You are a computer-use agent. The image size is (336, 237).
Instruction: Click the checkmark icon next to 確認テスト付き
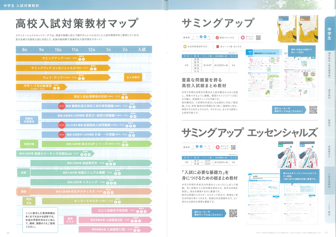click(217, 38)
